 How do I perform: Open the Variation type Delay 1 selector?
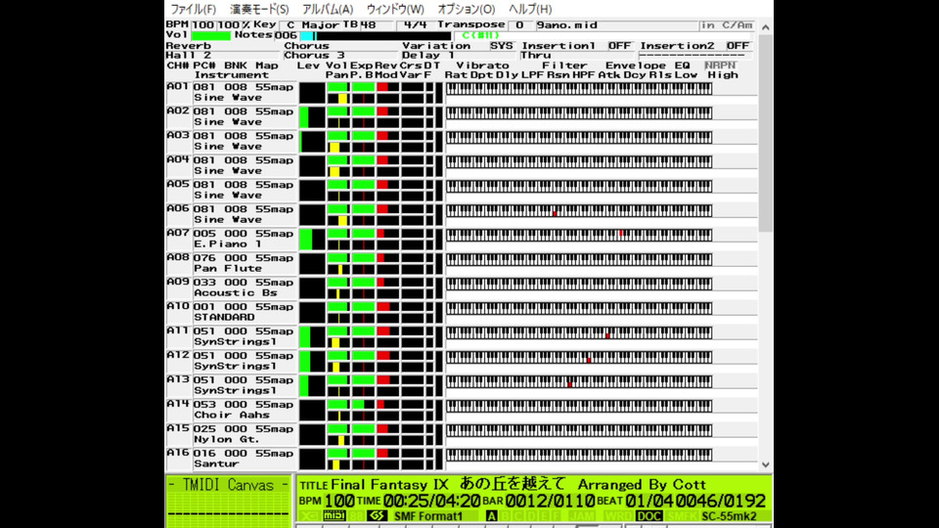point(458,55)
